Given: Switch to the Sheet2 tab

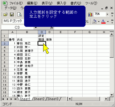Looking at the screenshot, I should tap(39, 99).
